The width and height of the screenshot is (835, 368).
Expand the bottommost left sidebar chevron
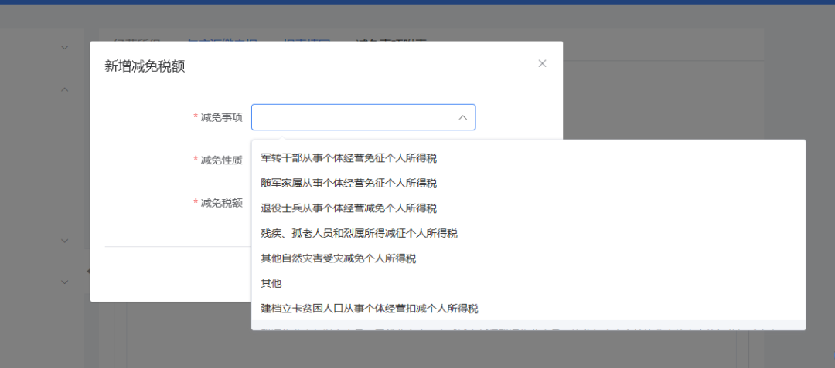click(65, 281)
